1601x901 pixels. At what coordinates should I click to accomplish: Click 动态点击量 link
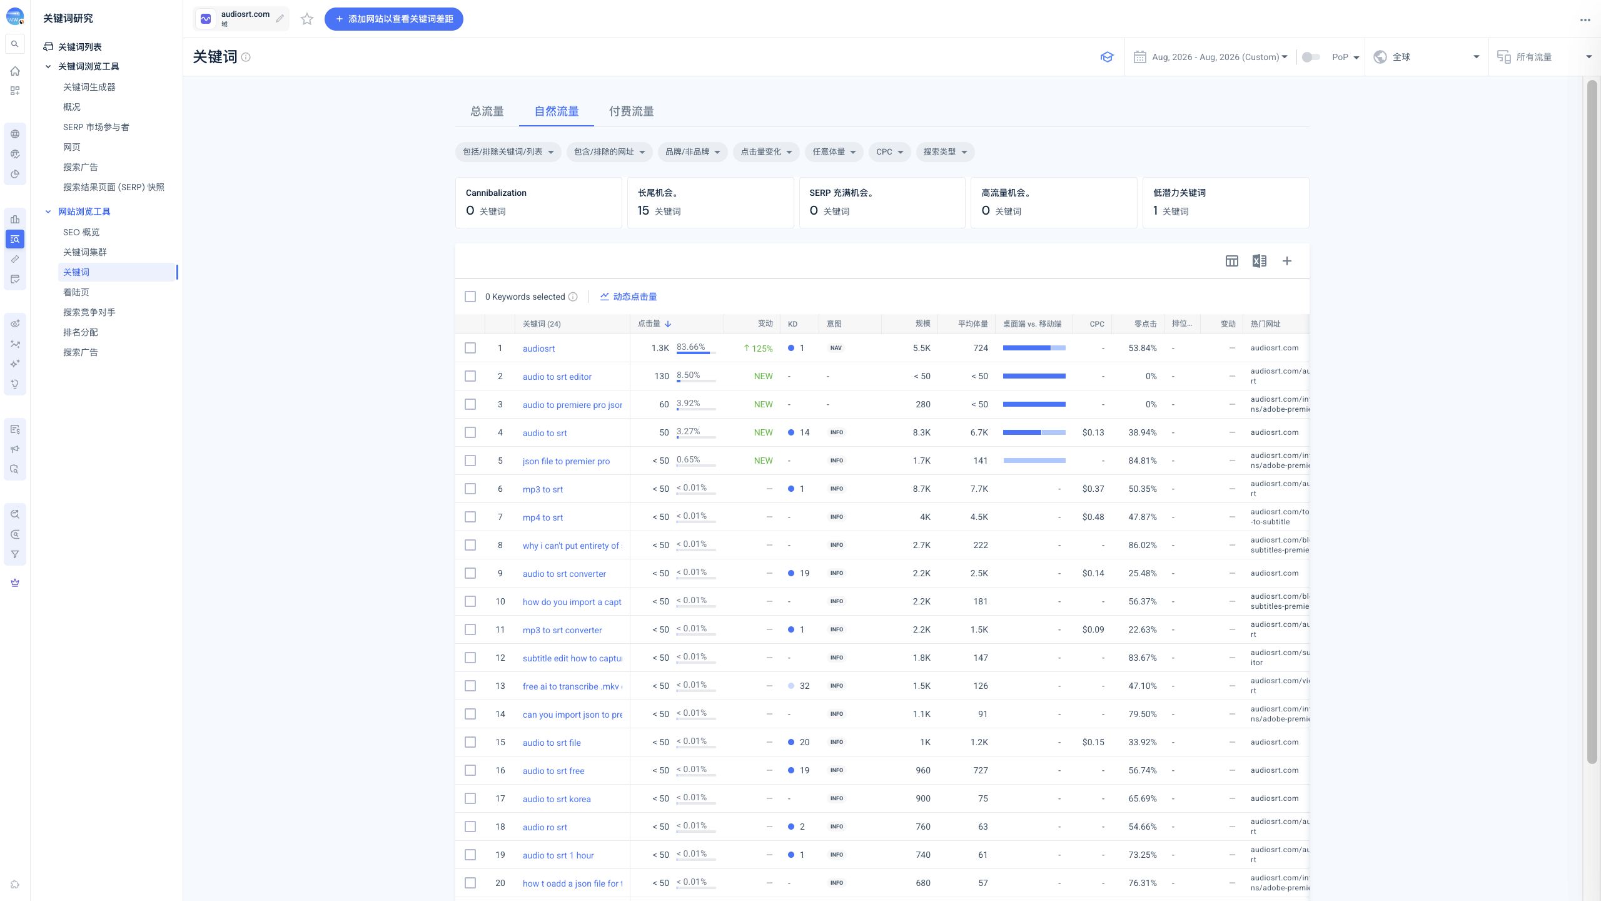pos(629,297)
